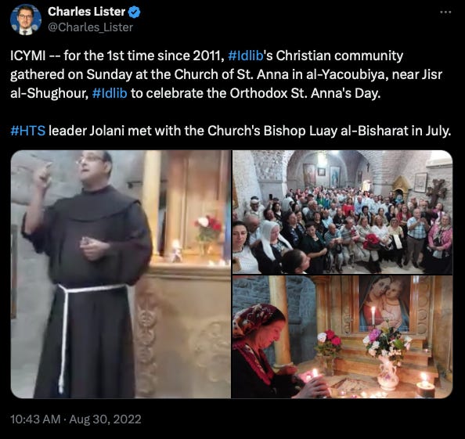Click the lit tall candle before the painting
Screen dimensions: 465x439
click(373, 316)
